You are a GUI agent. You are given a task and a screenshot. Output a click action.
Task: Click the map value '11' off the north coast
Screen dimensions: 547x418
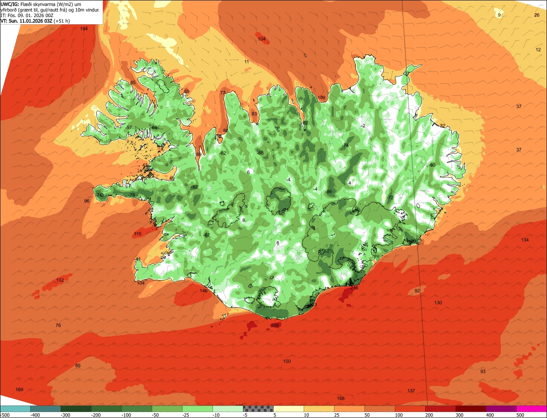click(247, 62)
